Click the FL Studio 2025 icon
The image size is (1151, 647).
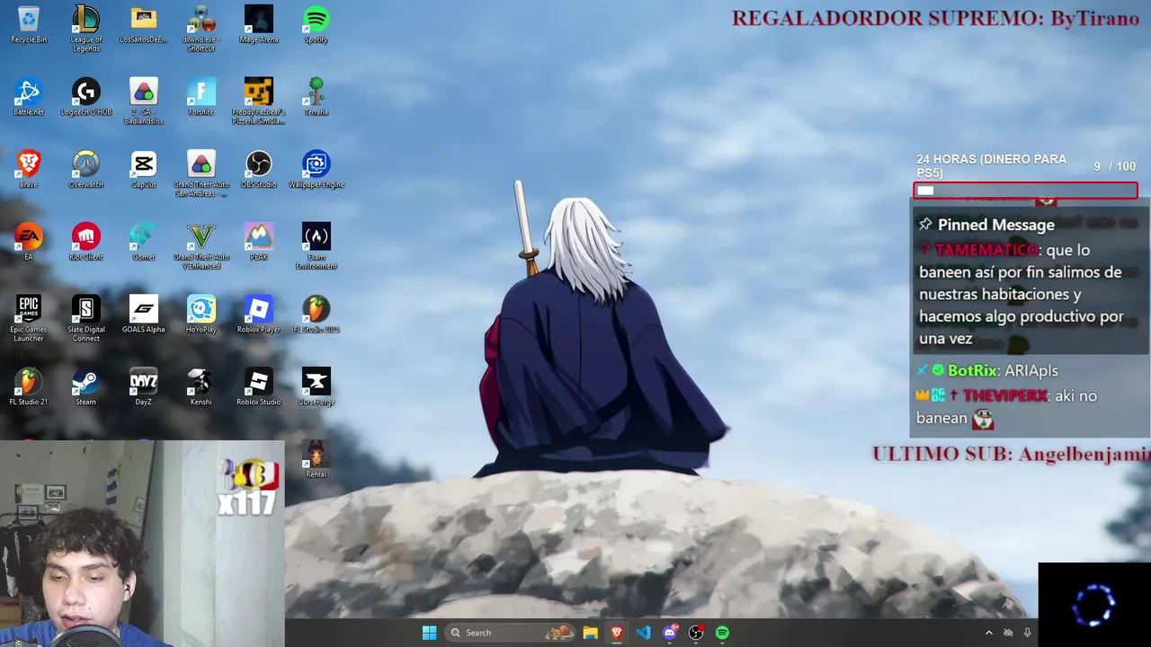pyautogui.click(x=317, y=315)
